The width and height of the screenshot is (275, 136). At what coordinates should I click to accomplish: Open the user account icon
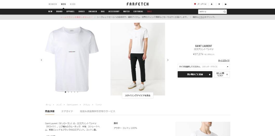pyautogui.click(x=211, y=4)
